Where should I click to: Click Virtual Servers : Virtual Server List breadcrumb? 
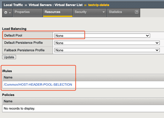point(56,5)
